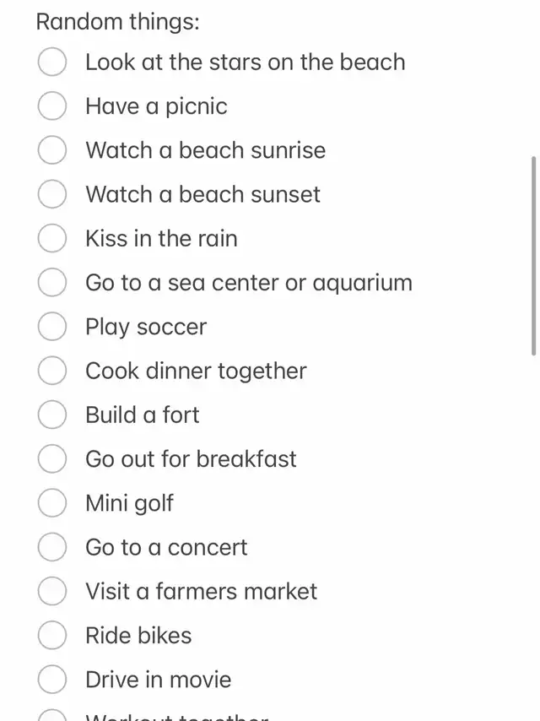Place cursor in 'Ride bikes' text
This screenshot has width=540, height=721.
click(138, 635)
